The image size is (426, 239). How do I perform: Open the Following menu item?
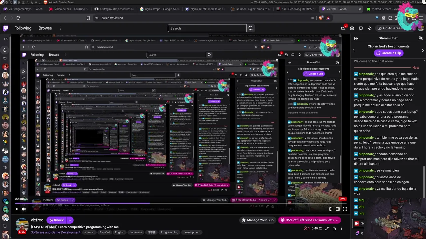tap(23, 28)
